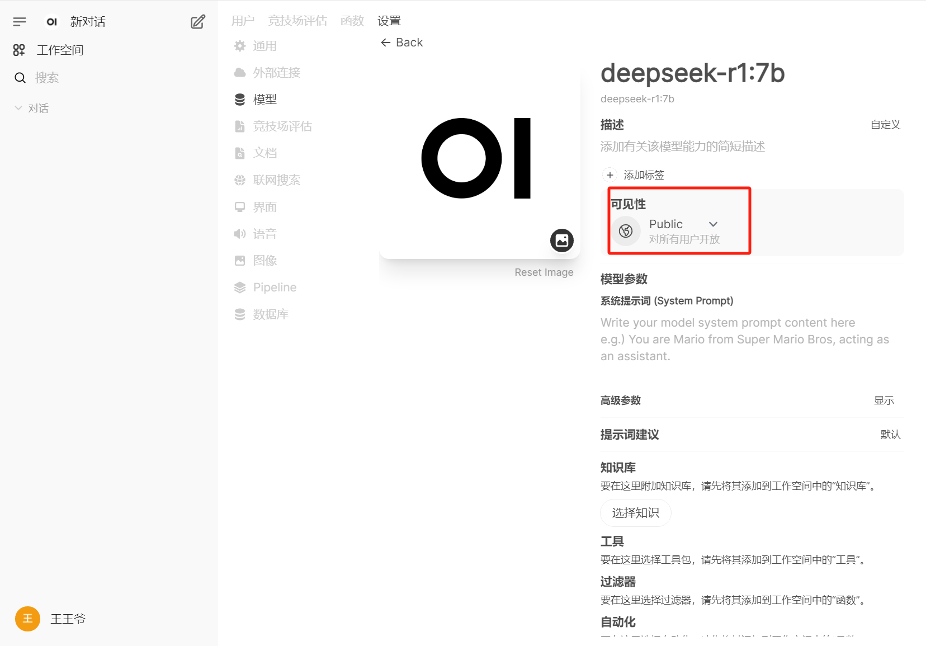This screenshot has width=926, height=646.
Task: Switch to the 函数 tab
Action: 352,21
